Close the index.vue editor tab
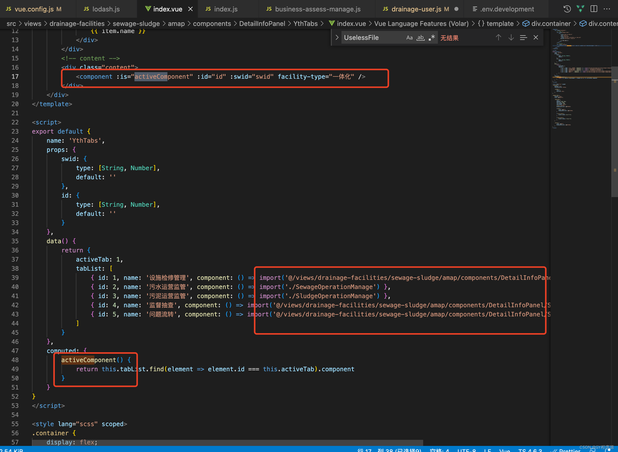 pyautogui.click(x=191, y=9)
